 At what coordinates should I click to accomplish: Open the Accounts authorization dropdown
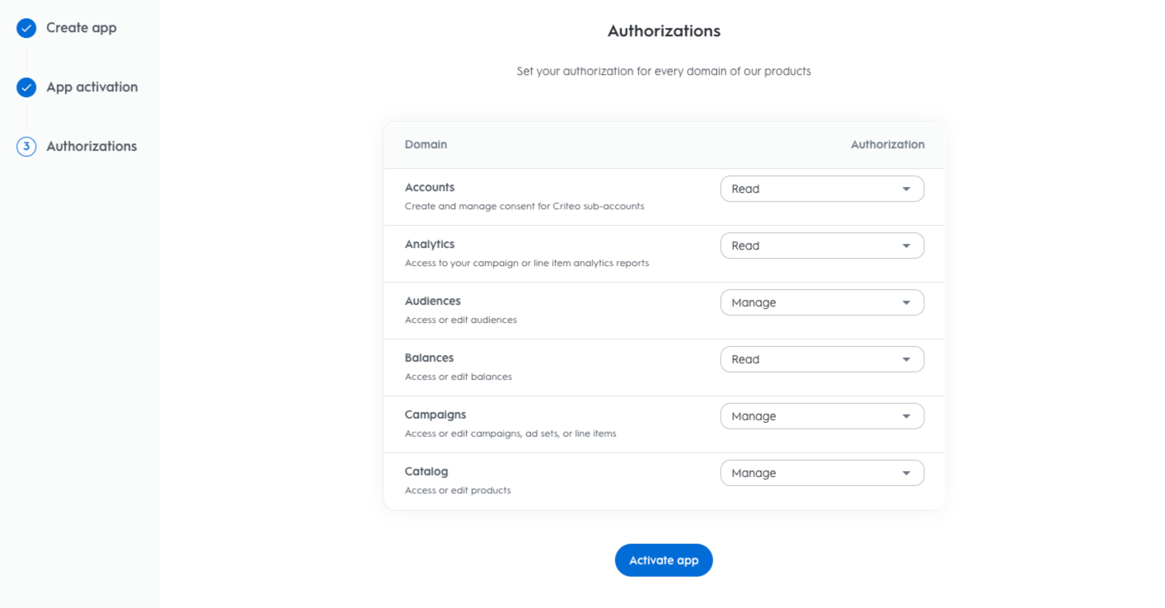pyautogui.click(x=822, y=189)
